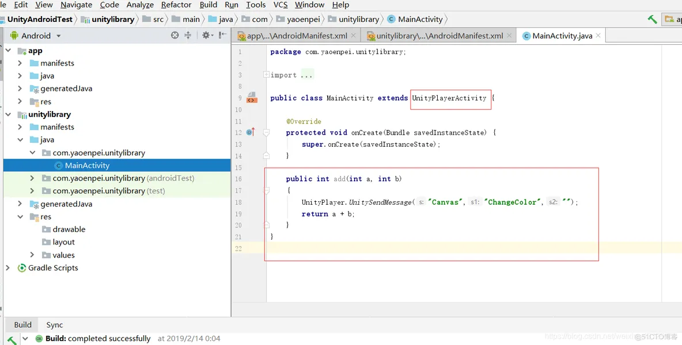Image resolution: width=682 pixels, height=345 pixels.
Task: Expand the Gradle Scripts node
Action: pyautogui.click(x=8, y=268)
